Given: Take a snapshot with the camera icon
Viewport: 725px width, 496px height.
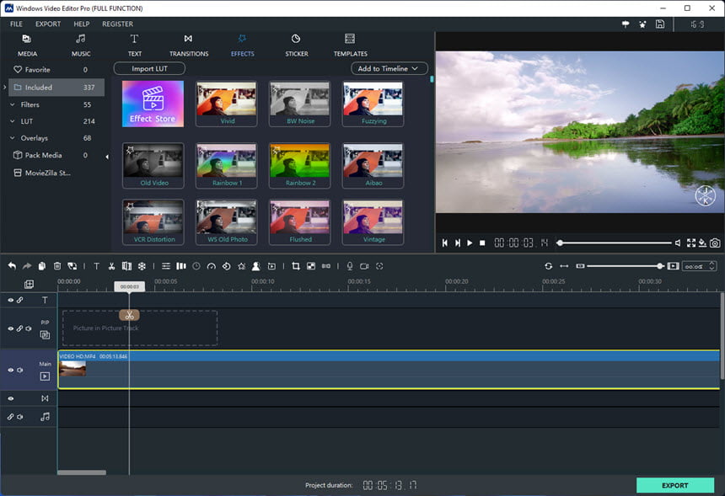Looking at the screenshot, I should 715,243.
